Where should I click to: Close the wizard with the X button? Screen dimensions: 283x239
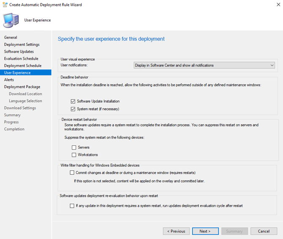[278, 5]
